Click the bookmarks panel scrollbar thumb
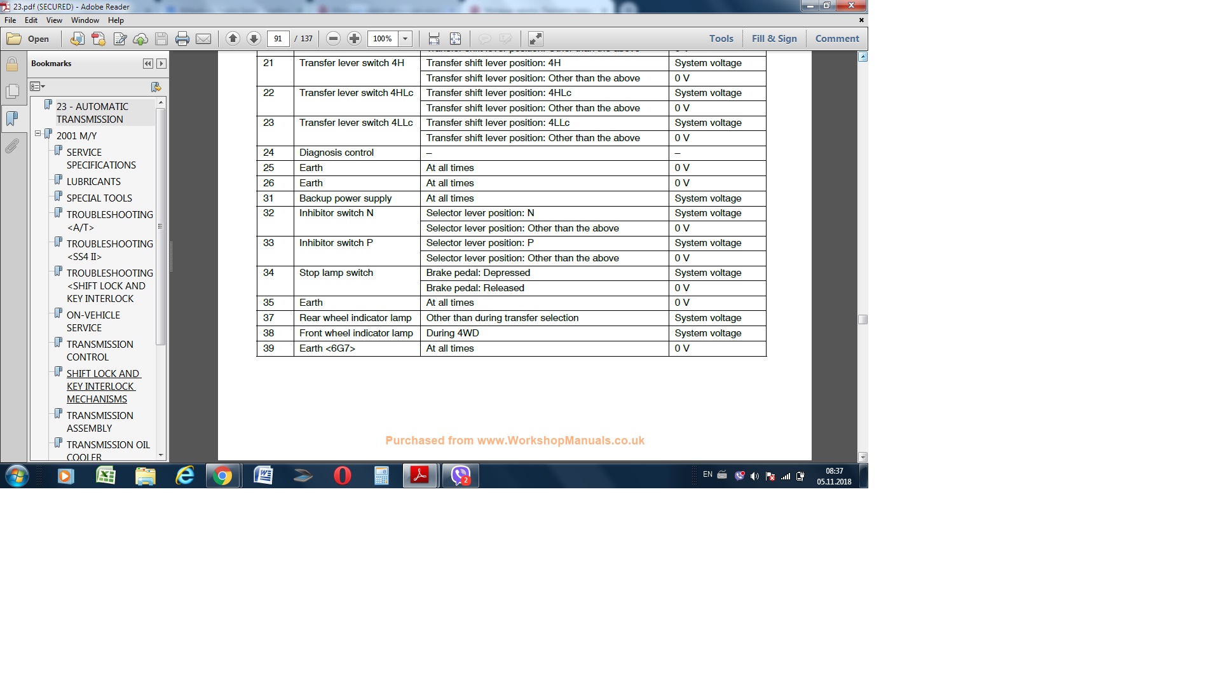This screenshot has height=679, width=1214. (161, 226)
